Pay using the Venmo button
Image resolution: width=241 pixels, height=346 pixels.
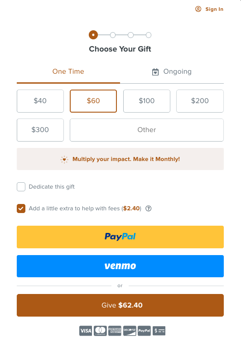coord(120,266)
